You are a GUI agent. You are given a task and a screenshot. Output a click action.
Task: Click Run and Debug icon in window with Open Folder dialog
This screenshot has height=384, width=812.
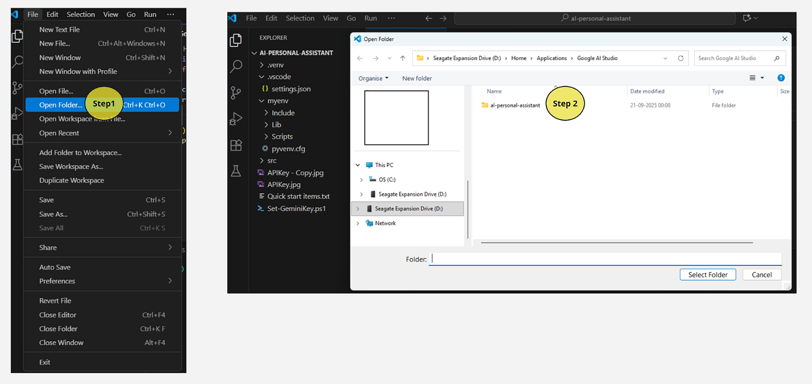[x=236, y=119]
